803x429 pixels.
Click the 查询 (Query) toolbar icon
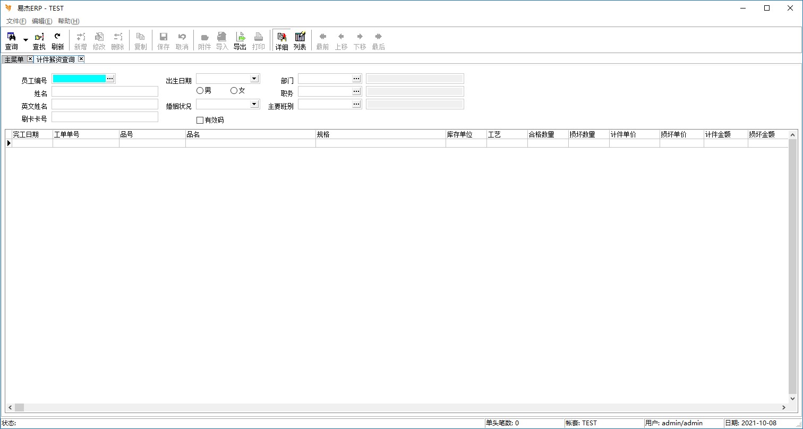point(11,41)
